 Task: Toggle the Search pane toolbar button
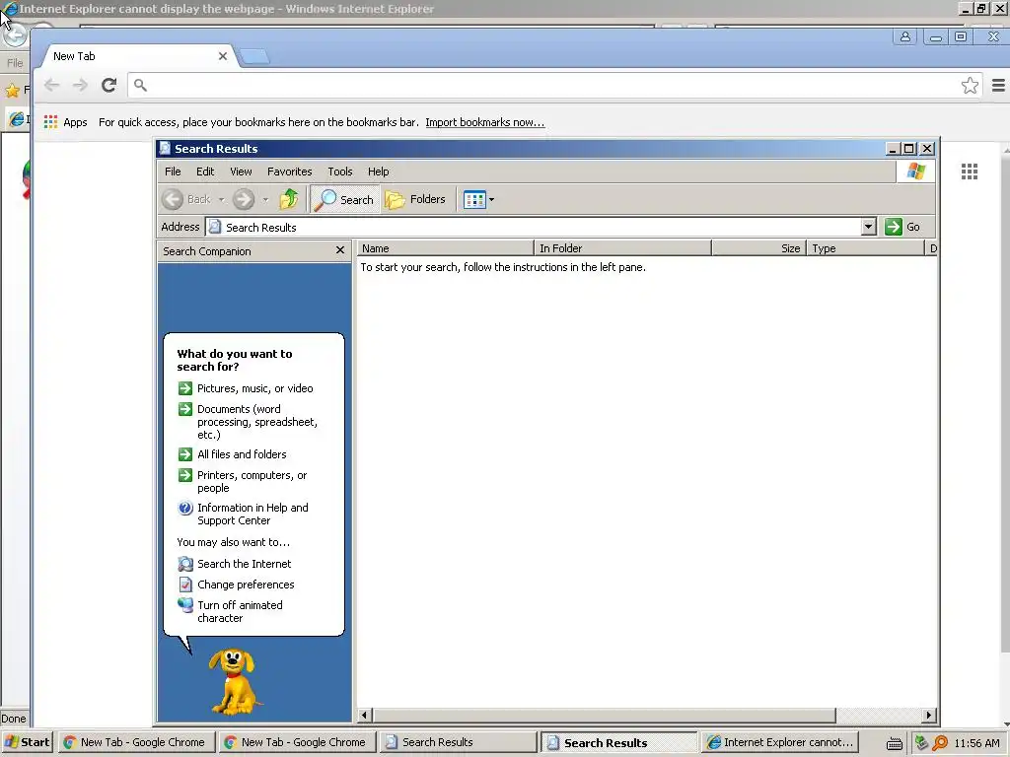(x=345, y=199)
